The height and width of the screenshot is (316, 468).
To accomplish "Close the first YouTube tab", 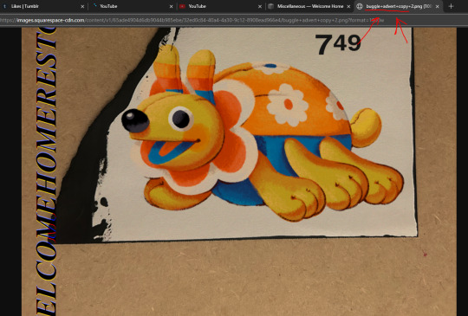I will pos(171,7).
